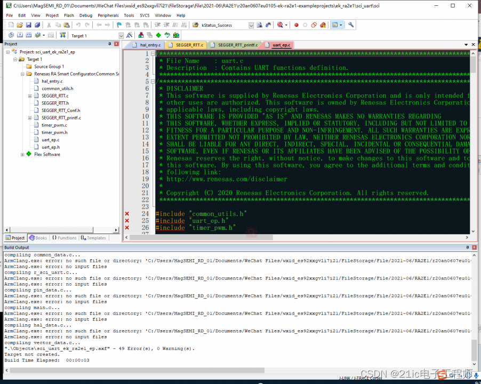Open Options for Target magic wand icon

click(x=130, y=35)
